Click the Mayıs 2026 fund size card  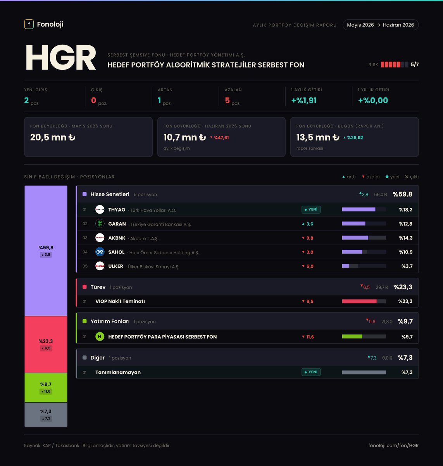click(x=88, y=137)
